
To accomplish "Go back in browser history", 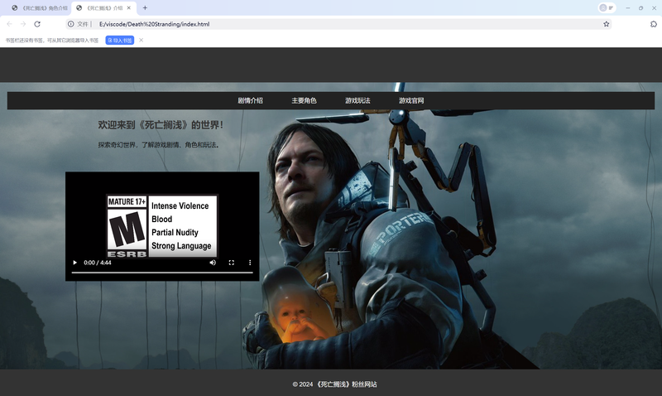I will pyautogui.click(x=10, y=24).
